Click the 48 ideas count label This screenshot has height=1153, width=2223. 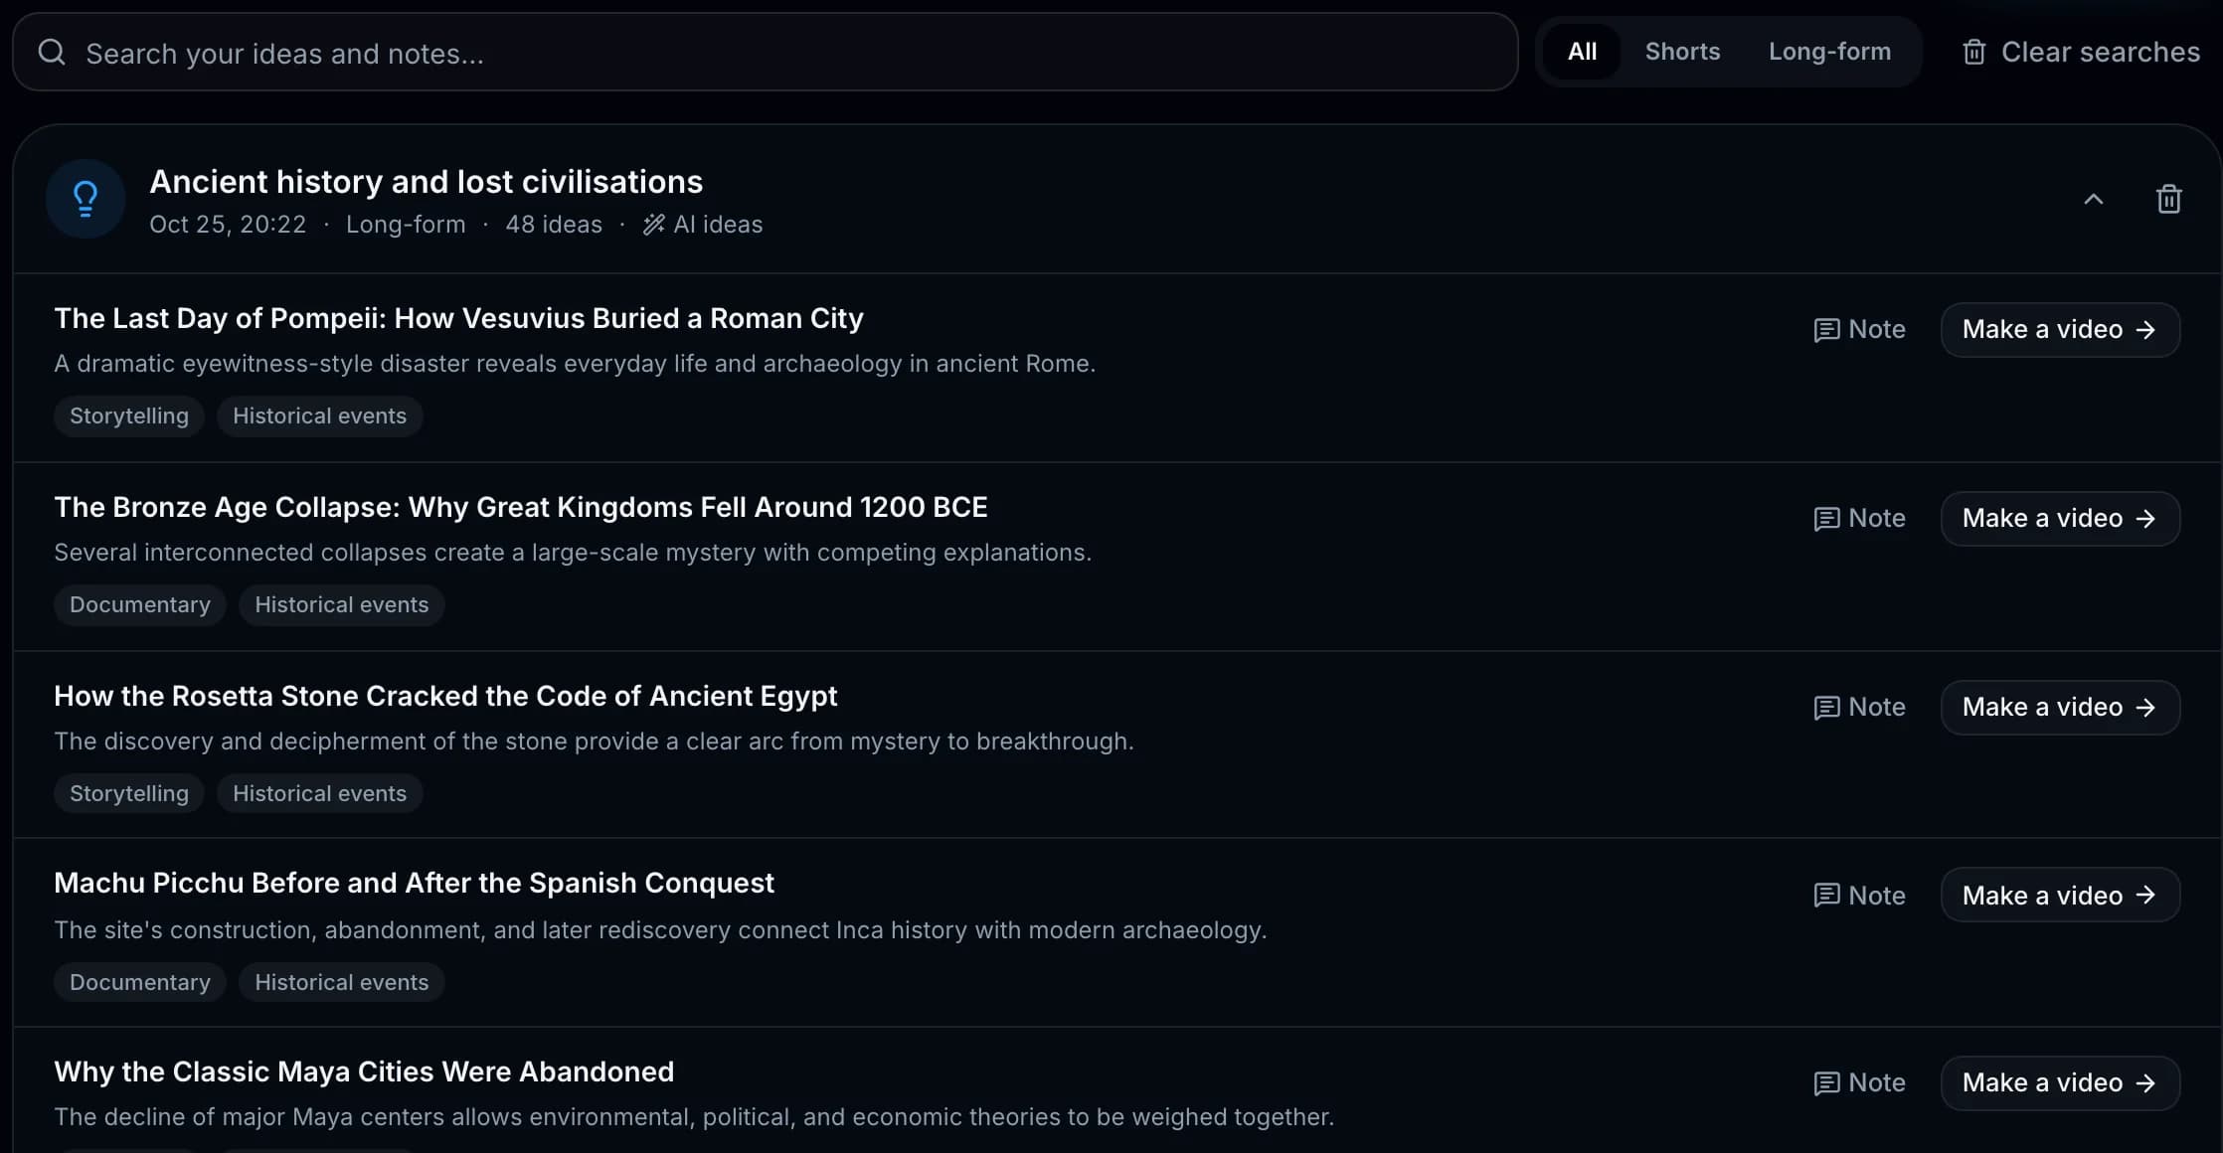(x=554, y=225)
